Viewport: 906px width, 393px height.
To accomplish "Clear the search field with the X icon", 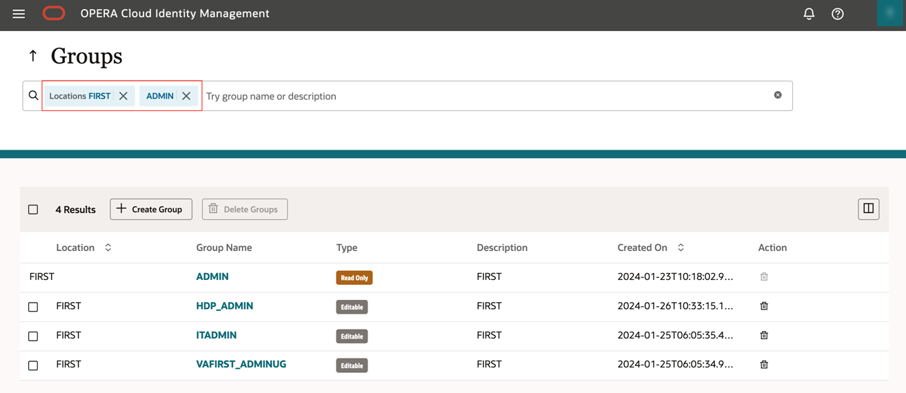I will tap(778, 95).
